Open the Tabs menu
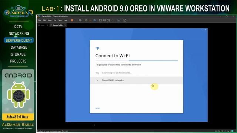 point(60,20)
